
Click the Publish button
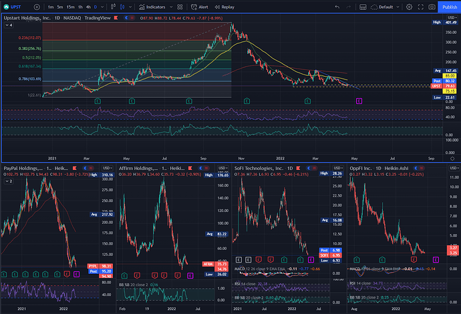(x=450, y=7)
